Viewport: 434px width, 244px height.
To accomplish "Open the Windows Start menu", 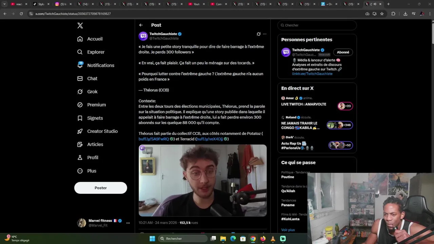I will [x=152, y=239].
